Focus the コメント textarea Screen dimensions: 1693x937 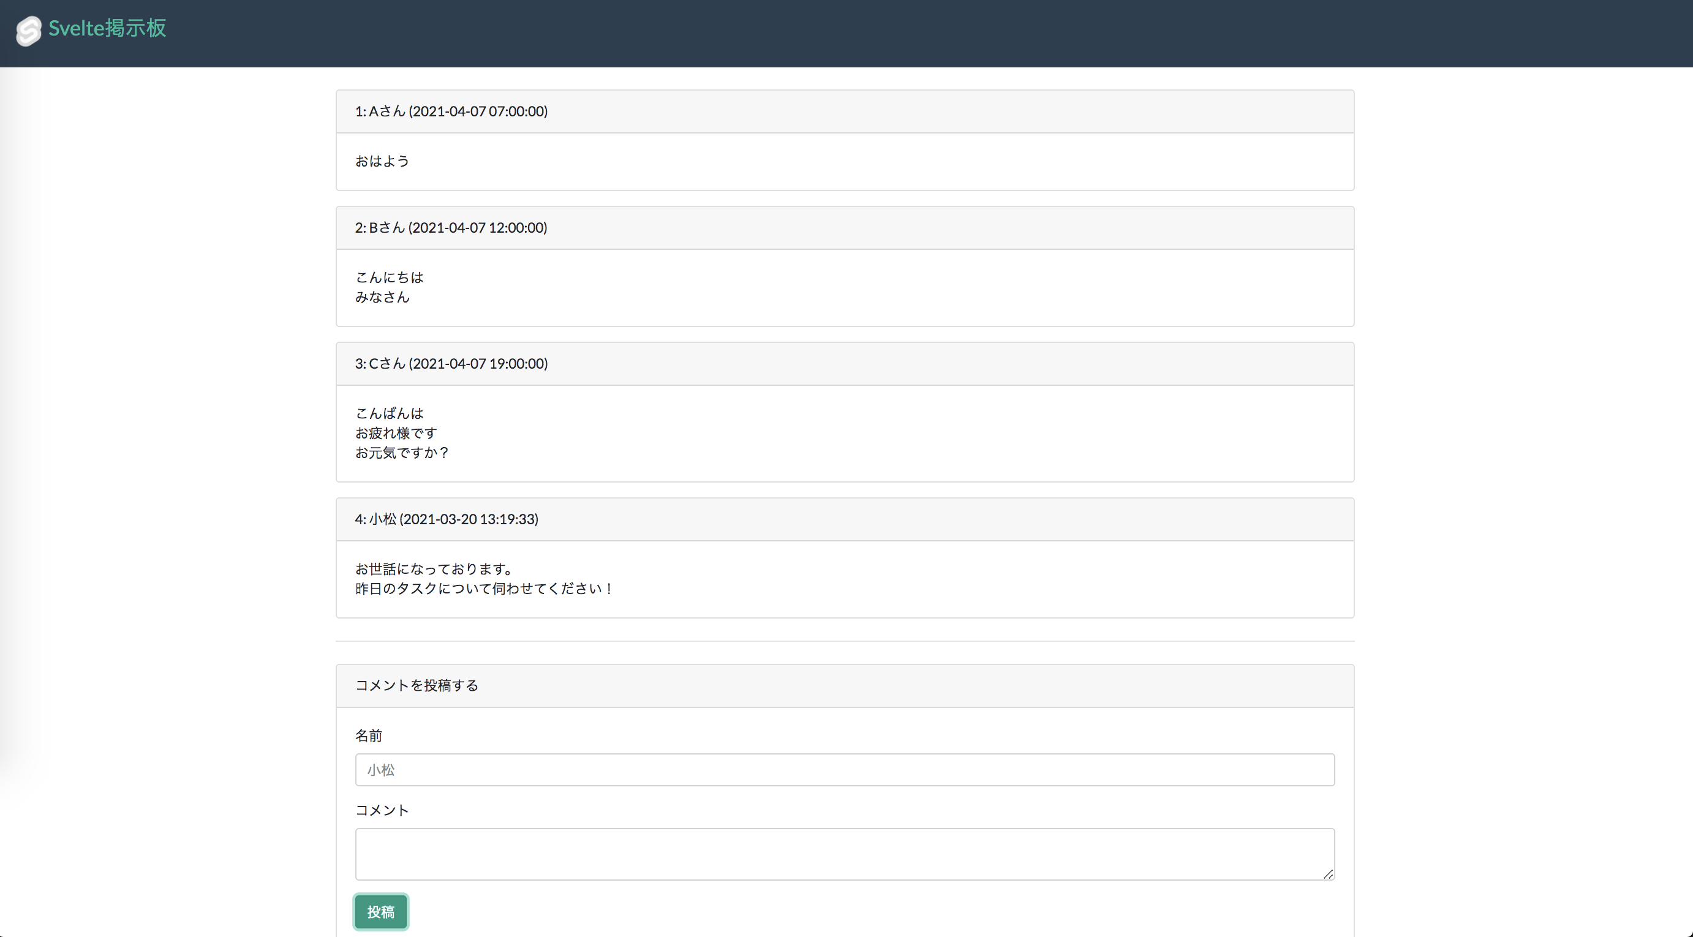(845, 853)
